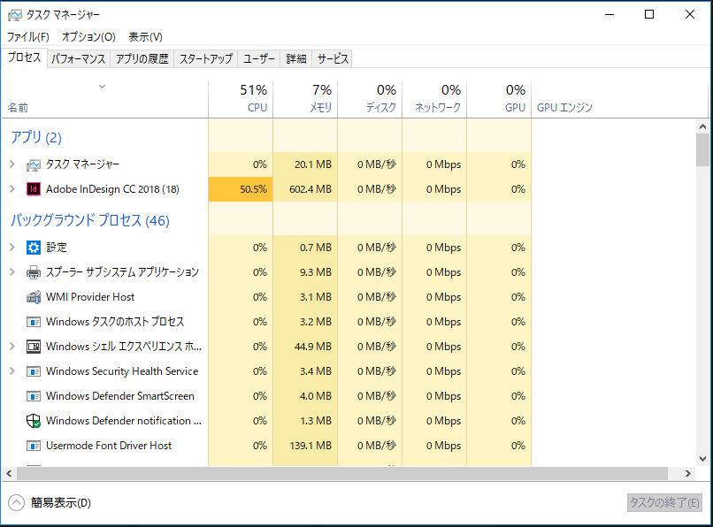Click the Windows Defender notification shield icon
The height and width of the screenshot is (527, 713).
34,421
